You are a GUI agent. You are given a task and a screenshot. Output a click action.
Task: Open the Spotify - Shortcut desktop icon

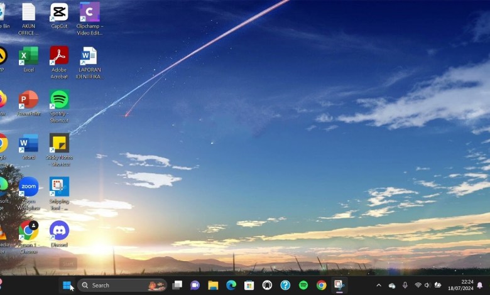point(59,106)
